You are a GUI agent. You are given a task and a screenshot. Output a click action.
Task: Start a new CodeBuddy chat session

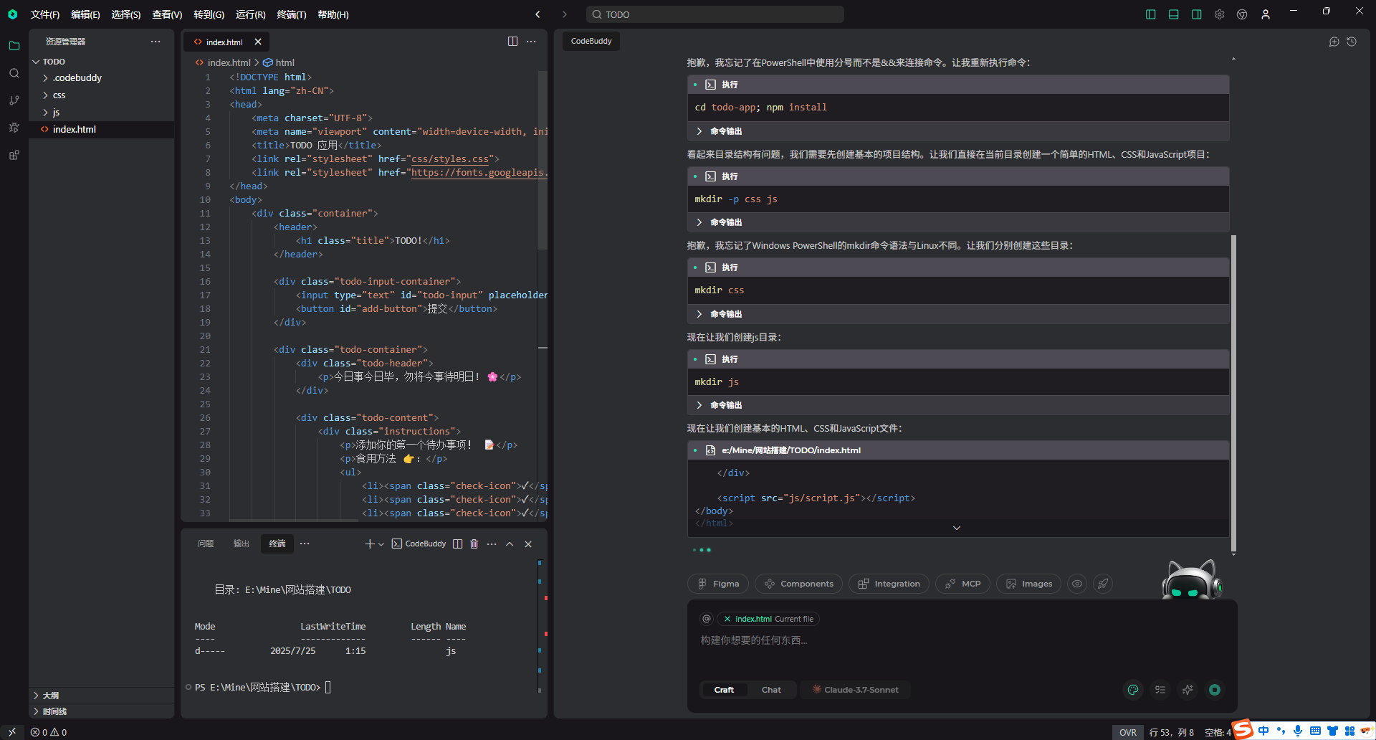click(1334, 42)
